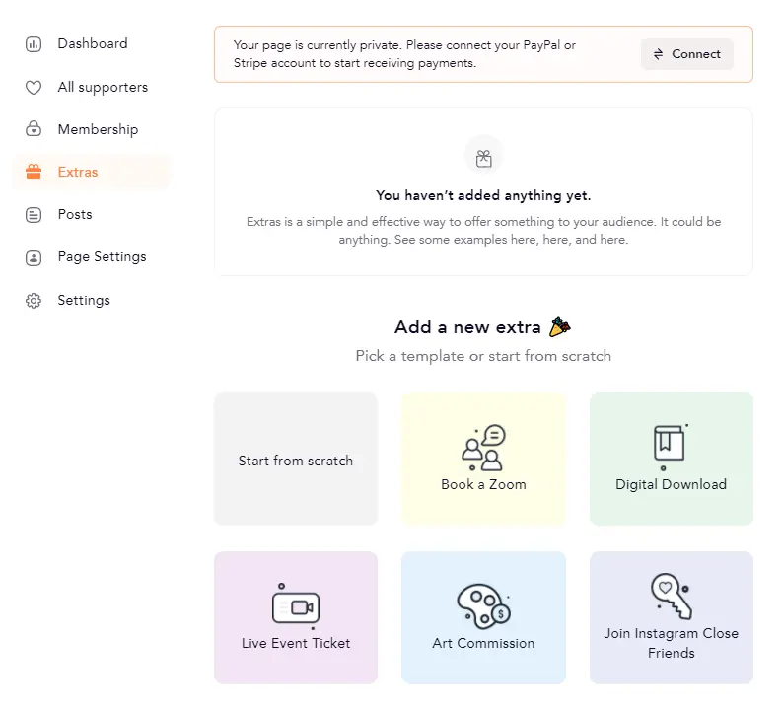The height and width of the screenshot is (710, 783).
Task: Click the gift icon in empty state
Action: click(483, 157)
